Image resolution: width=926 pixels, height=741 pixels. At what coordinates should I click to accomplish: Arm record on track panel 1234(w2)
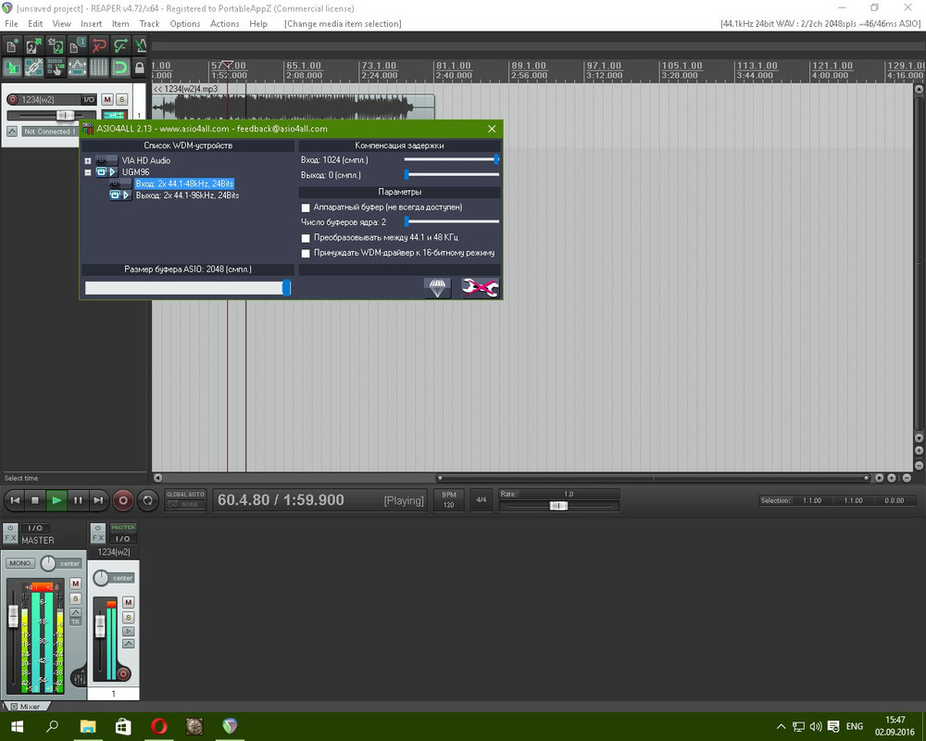pyautogui.click(x=12, y=99)
